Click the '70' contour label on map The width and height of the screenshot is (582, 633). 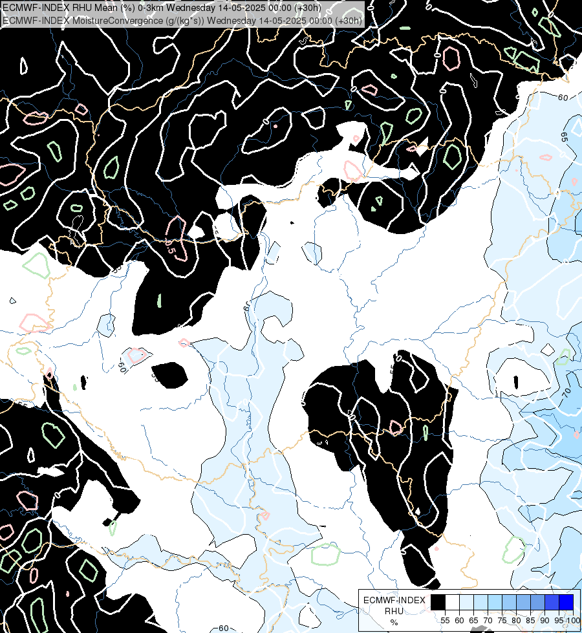coord(566,392)
